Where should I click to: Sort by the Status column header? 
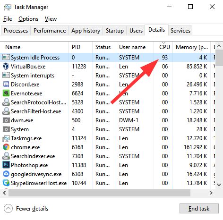tap(104, 47)
